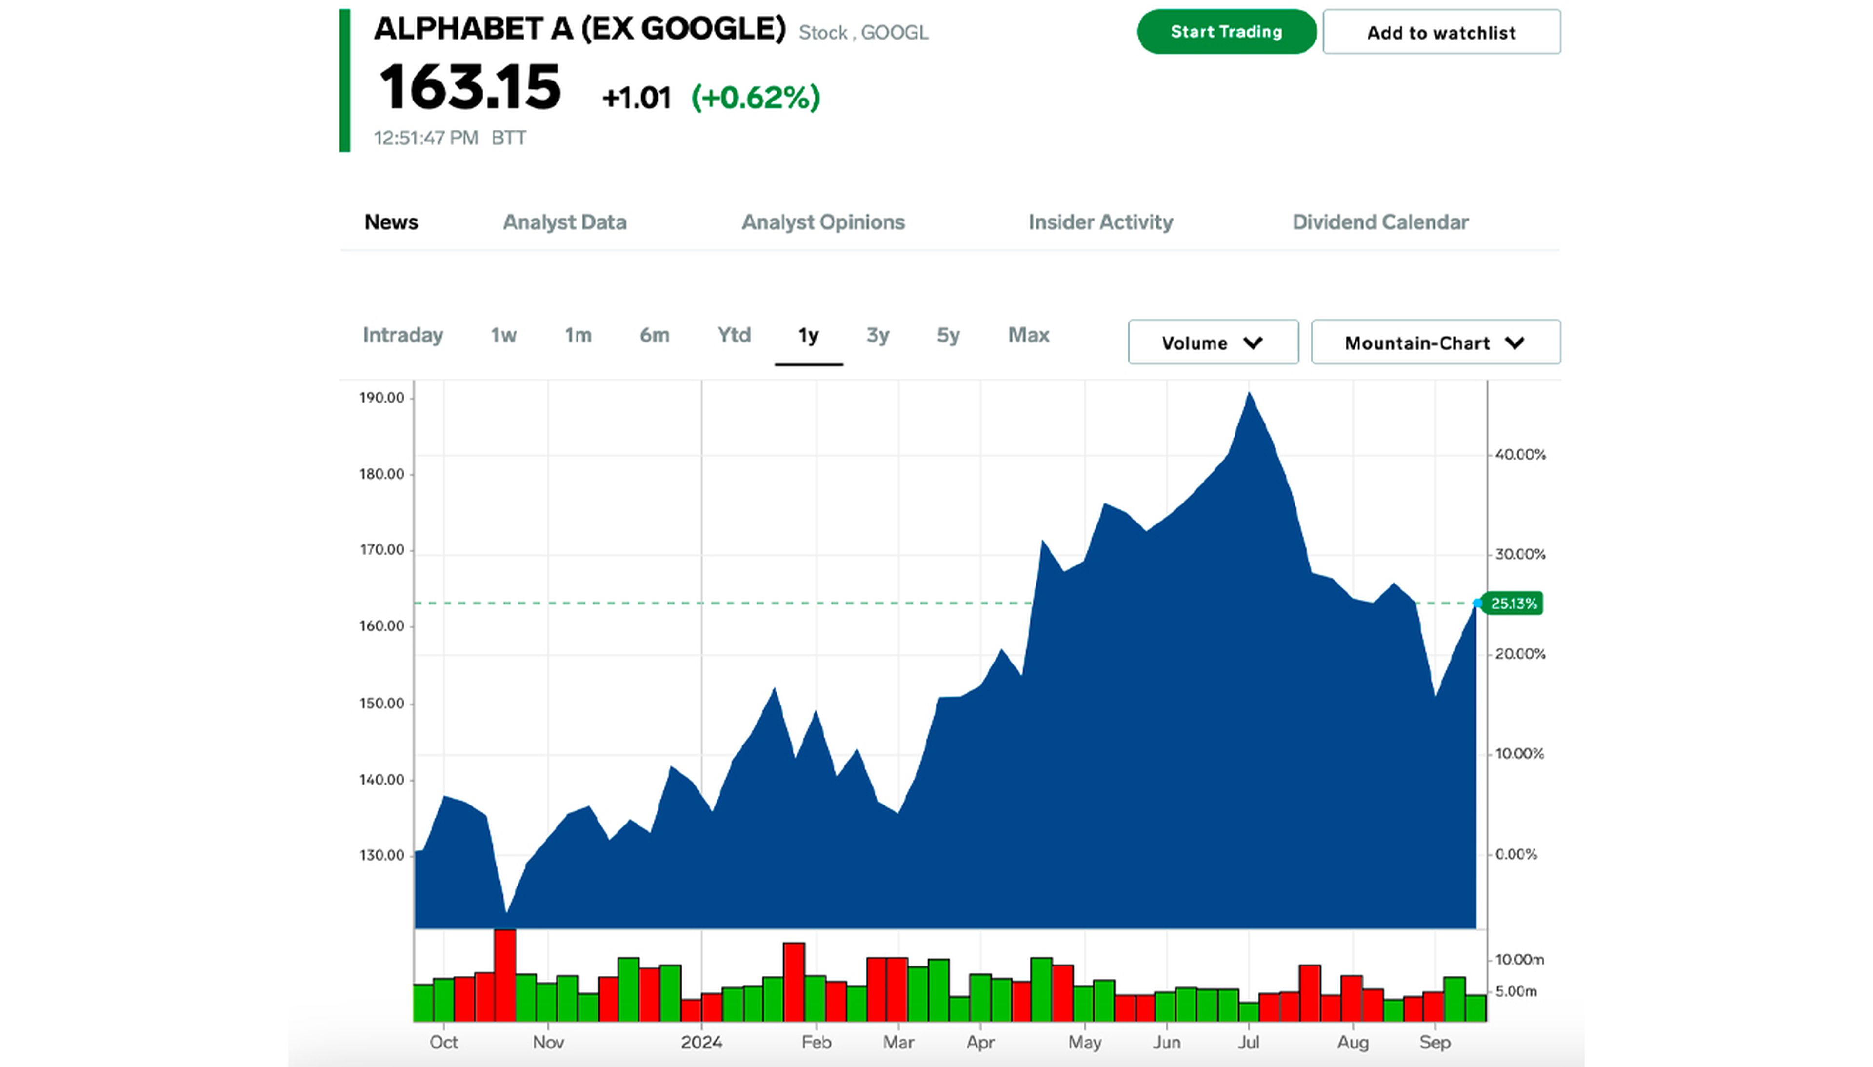
Task: Click the blue dot at chart end
Action: pos(1477,603)
